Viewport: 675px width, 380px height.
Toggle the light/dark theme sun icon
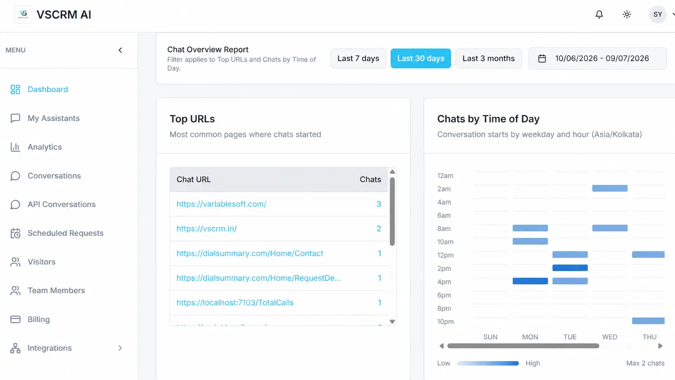pyautogui.click(x=627, y=15)
